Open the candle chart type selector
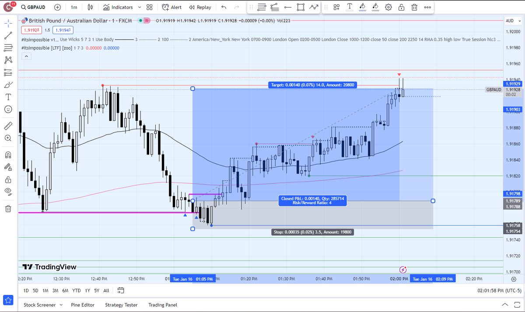 [91, 7]
